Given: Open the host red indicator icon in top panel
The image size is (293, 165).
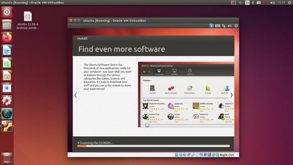Looking at the screenshot, I should pos(233,3).
